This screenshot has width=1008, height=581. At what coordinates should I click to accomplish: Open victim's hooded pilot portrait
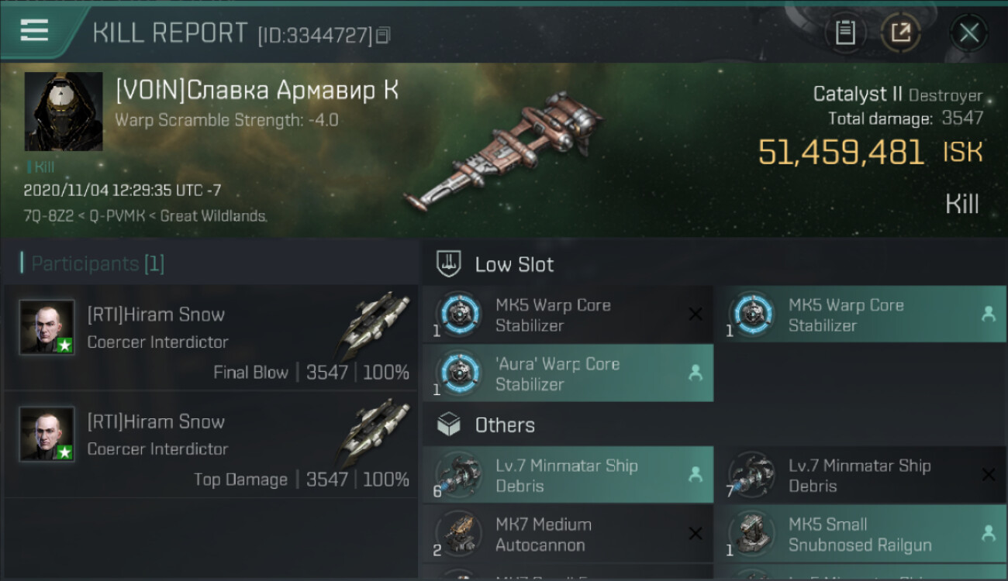tap(64, 112)
